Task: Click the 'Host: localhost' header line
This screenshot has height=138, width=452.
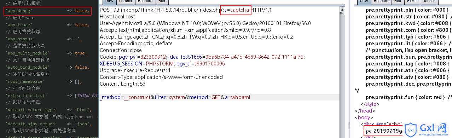Action: (x=117, y=17)
